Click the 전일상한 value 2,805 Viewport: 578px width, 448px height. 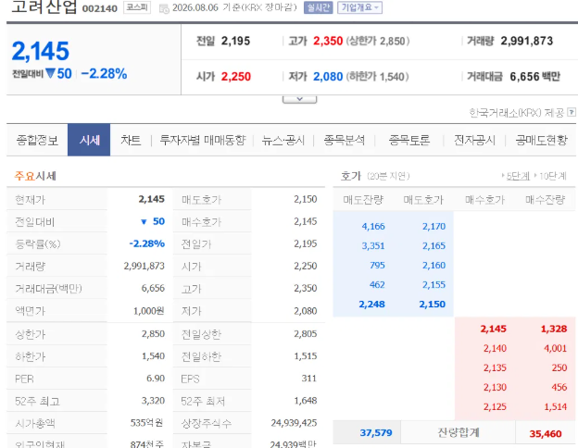pos(306,334)
